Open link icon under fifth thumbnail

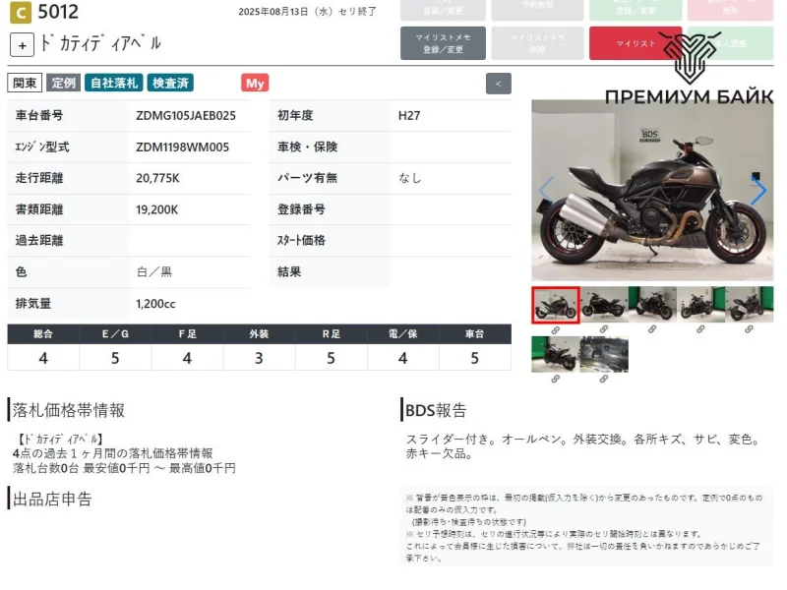[x=749, y=330]
